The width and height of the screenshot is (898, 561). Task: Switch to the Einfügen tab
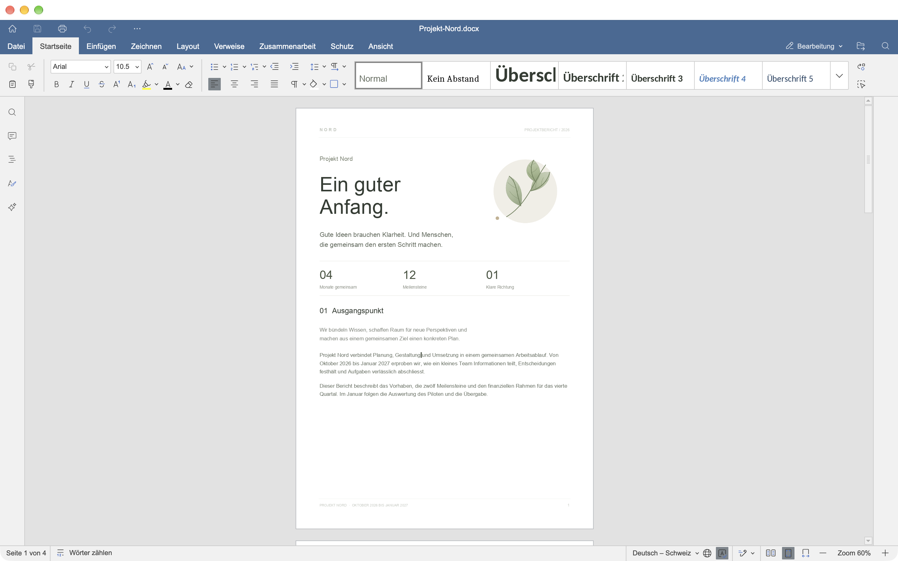[101, 46]
